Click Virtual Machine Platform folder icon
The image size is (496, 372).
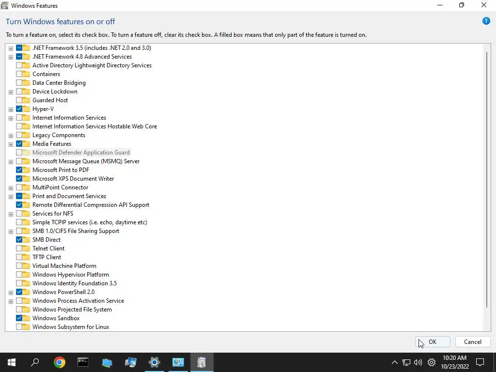click(26, 266)
